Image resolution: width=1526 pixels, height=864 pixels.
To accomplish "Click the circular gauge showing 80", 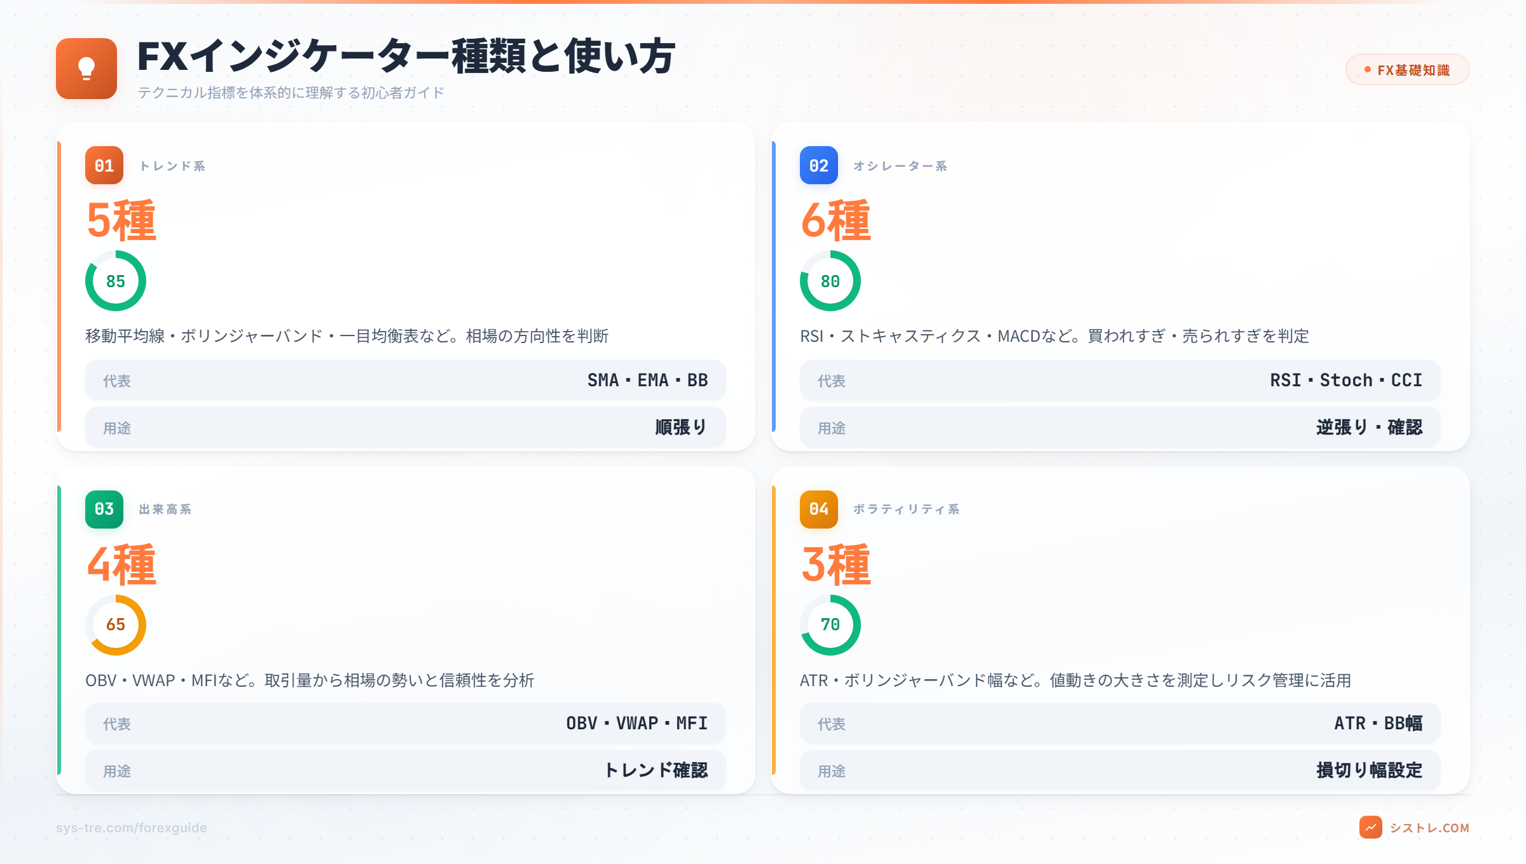I will point(830,281).
